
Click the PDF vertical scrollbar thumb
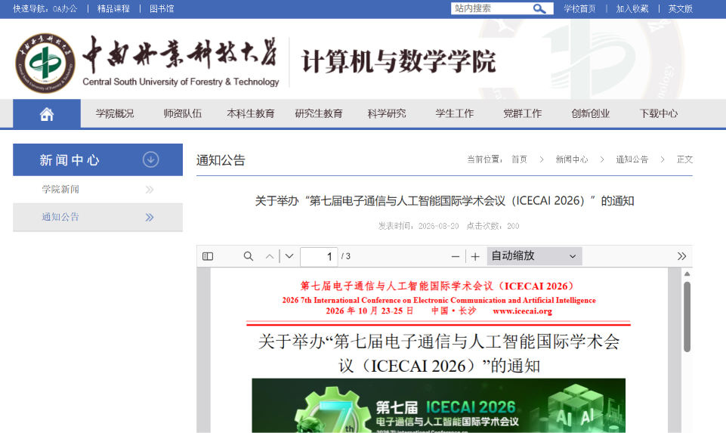[687, 317]
